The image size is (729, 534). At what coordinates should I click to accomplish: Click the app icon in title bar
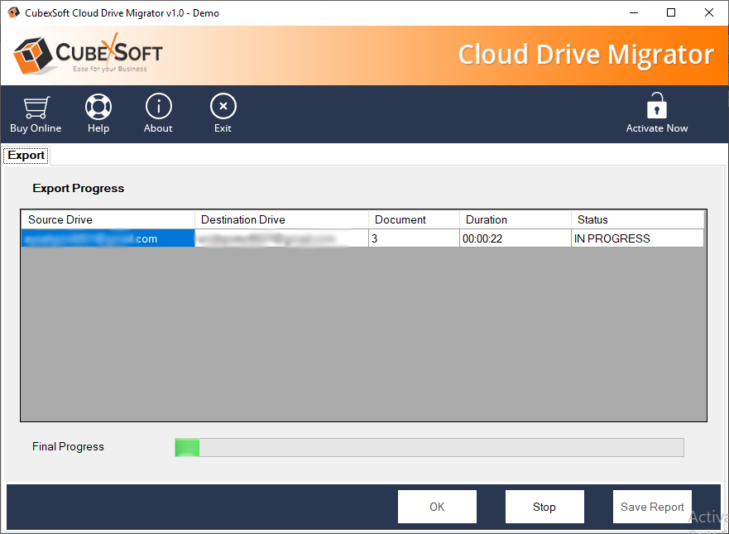pyautogui.click(x=13, y=12)
